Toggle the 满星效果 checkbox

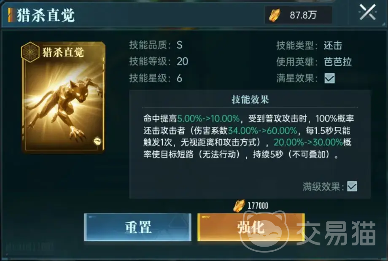(330, 78)
